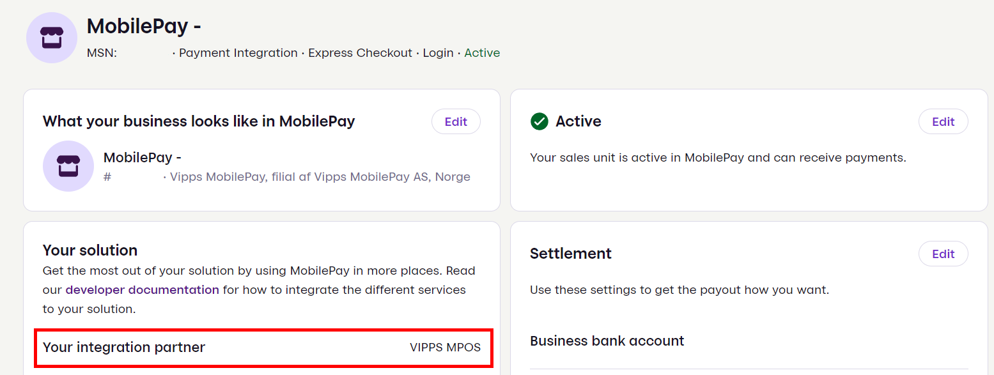Image resolution: width=994 pixels, height=375 pixels.
Task: Click 'Express Checkout' in the header line
Action: tap(360, 53)
